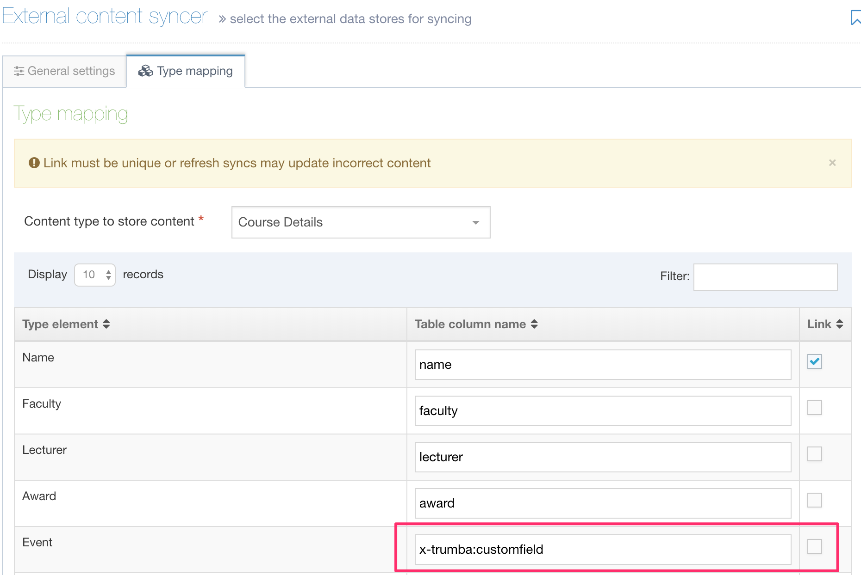Open the Display records count selector
This screenshot has height=575, width=861.
pyautogui.click(x=95, y=275)
